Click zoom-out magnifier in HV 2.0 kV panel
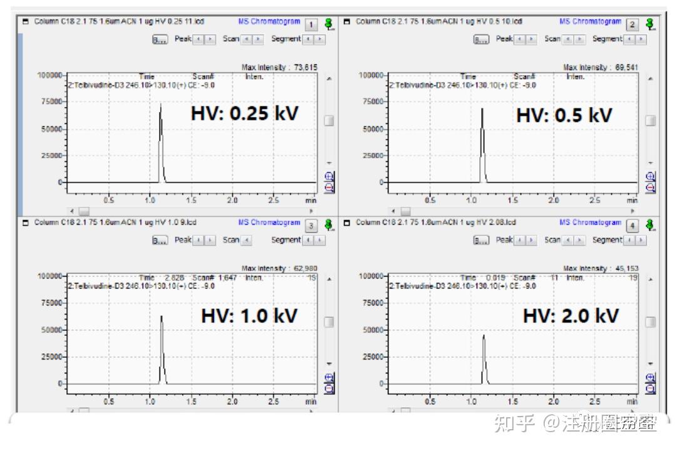The height and width of the screenshot is (451, 675). (651, 388)
